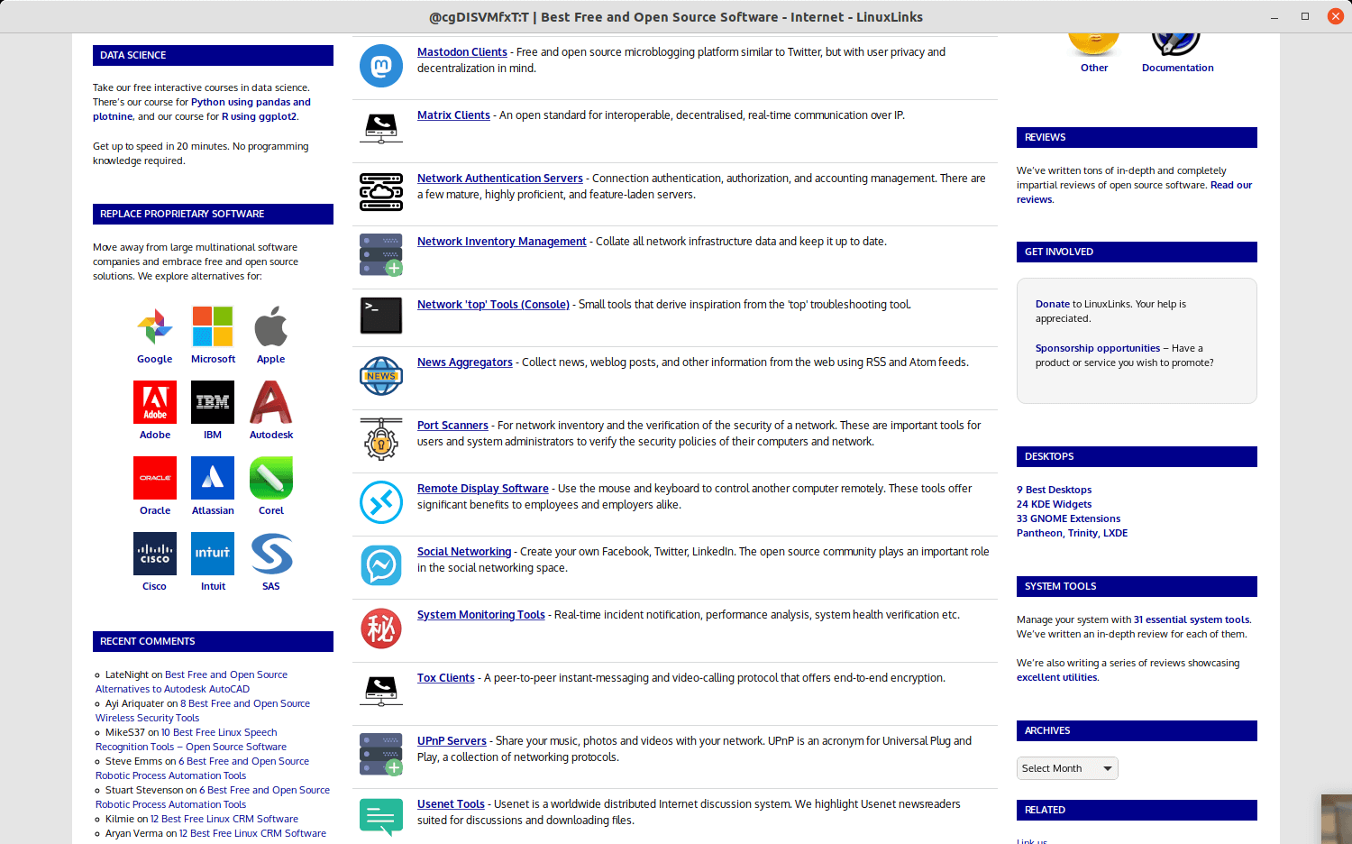Viewport: 1352px width, 844px height.
Task: Click the Other category label
Action: click(1094, 69)
